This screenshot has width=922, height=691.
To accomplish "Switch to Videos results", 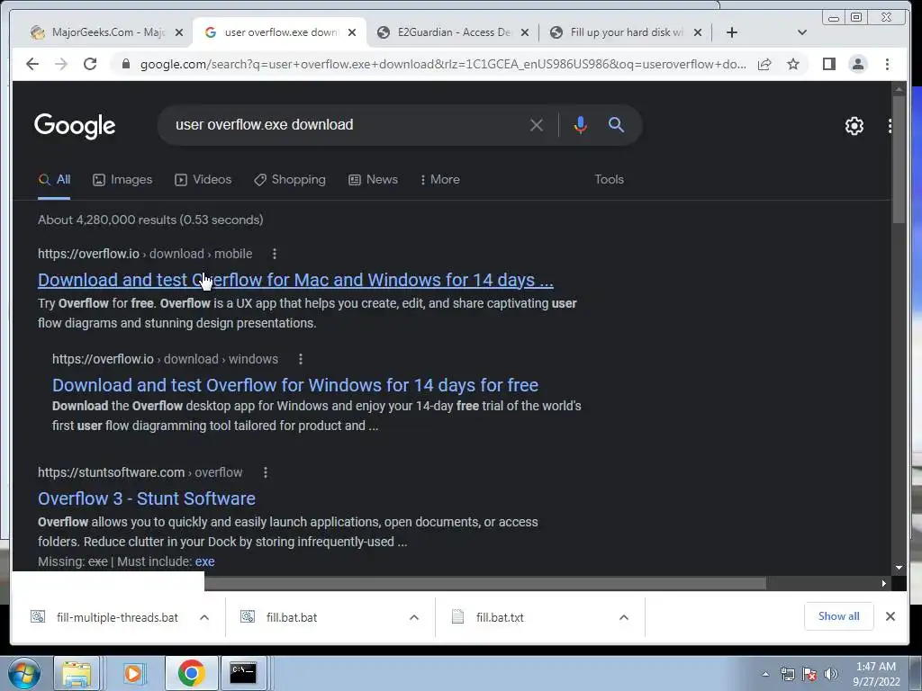I will [x=203, y=180].
